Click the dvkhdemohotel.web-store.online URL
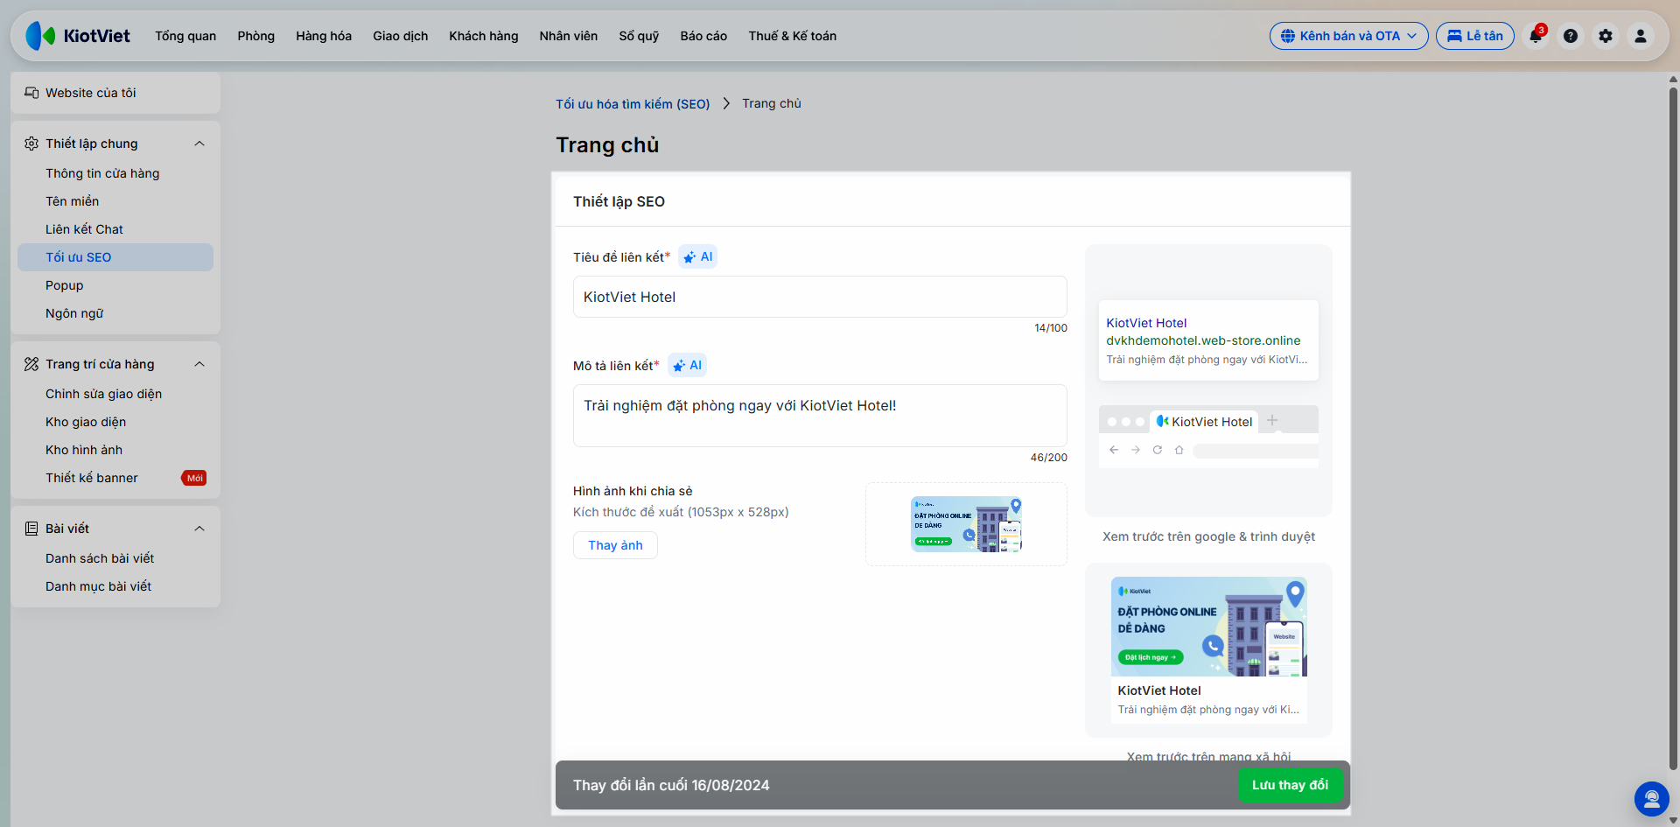This screenshot has width=1680, height=827. point(1203,340)
